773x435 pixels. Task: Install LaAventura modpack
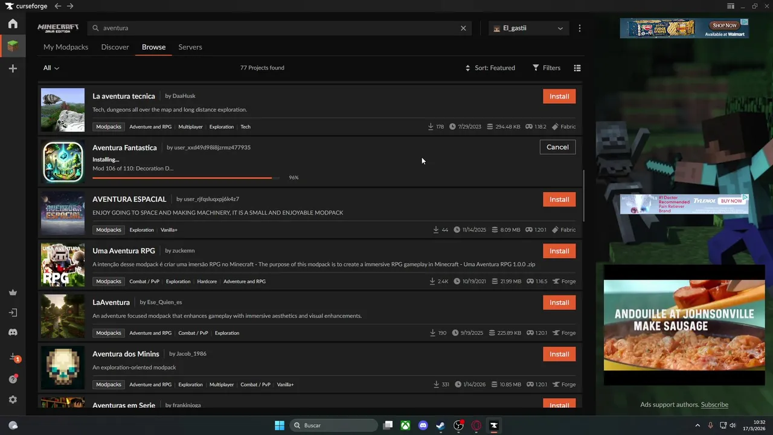tap(559, 302)
